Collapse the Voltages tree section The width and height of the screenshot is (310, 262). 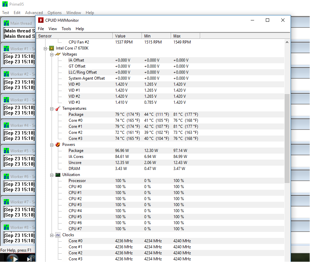(x=52, y=55)
